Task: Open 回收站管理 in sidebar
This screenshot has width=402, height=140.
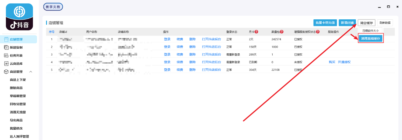Action: tap(18, 104)
